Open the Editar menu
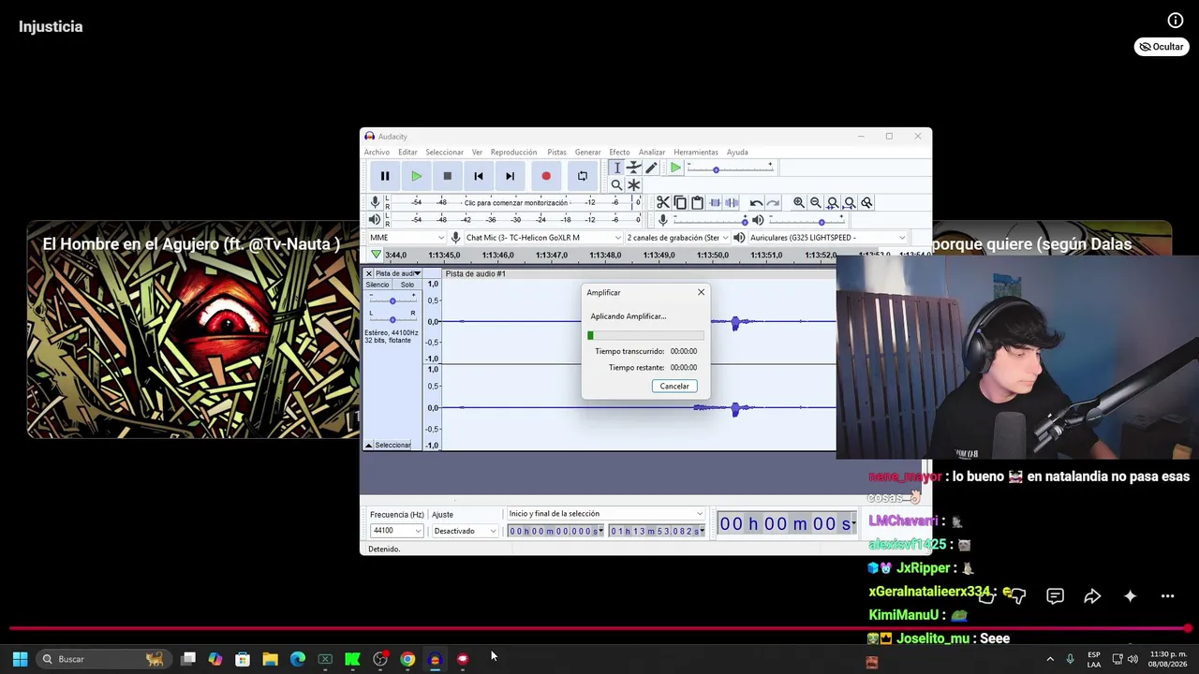1199x674 pixels. [x=407, y=152]
